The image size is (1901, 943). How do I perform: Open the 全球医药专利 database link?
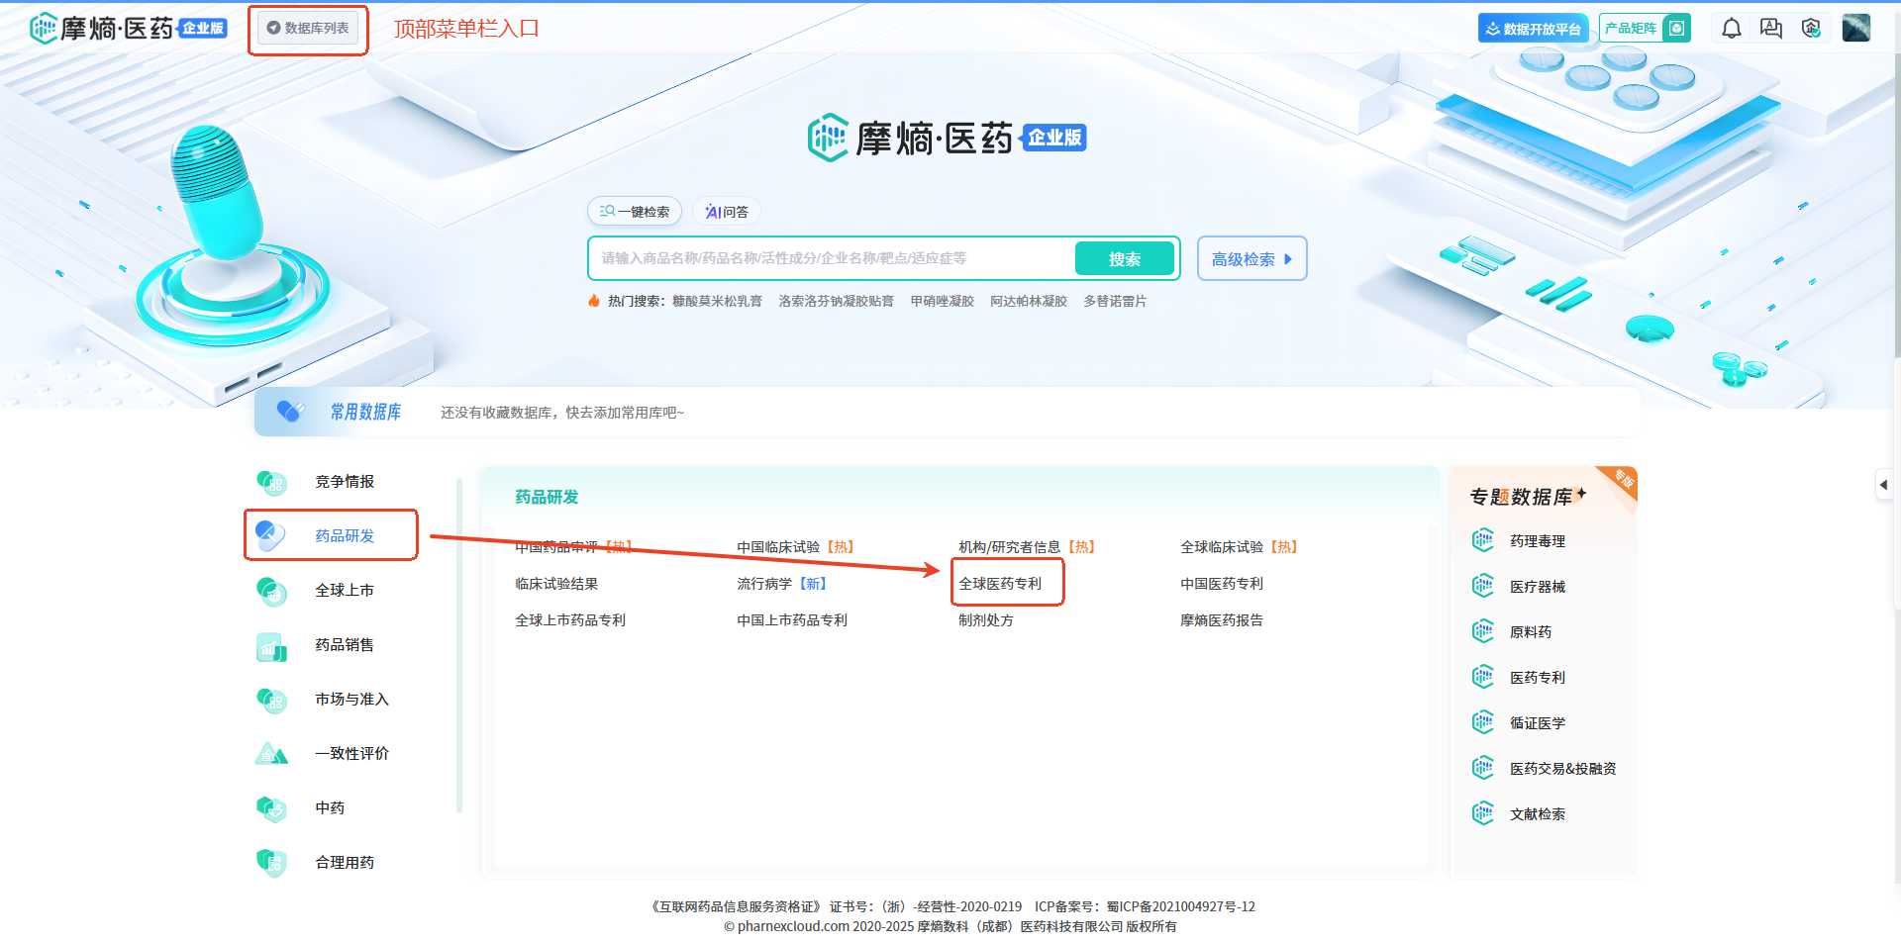(x=1000, y=584)
